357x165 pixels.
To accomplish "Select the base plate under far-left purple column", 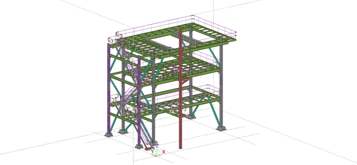I will 109,135.
